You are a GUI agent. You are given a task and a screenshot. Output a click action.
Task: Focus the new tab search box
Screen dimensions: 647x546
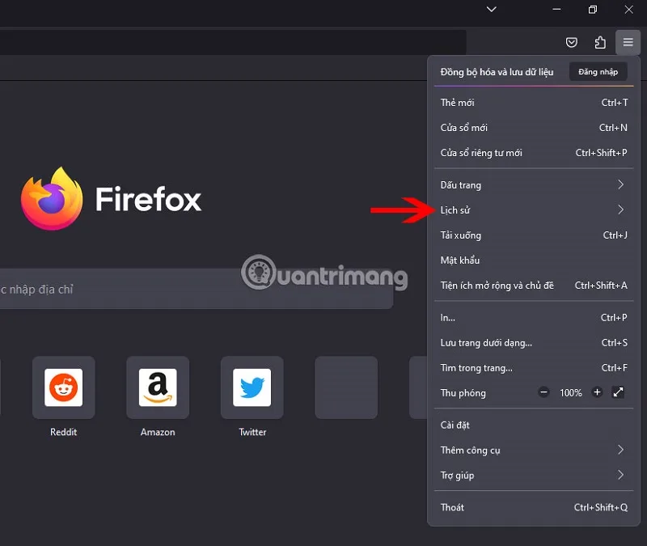pos(197,289)
